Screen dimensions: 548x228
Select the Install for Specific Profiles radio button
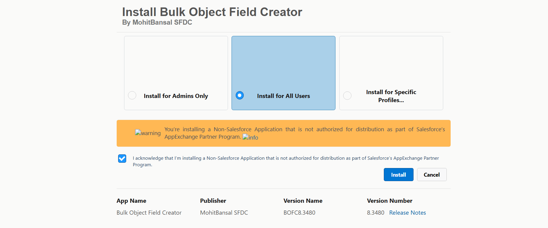pos(347,95)
